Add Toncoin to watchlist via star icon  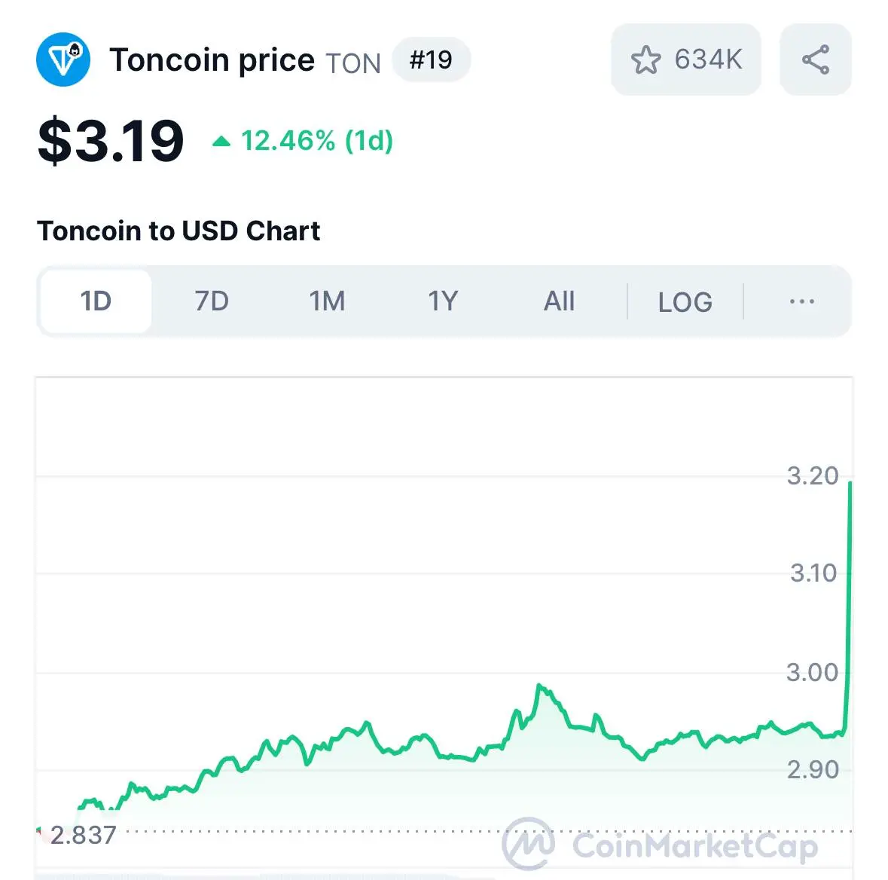(645, 60)
